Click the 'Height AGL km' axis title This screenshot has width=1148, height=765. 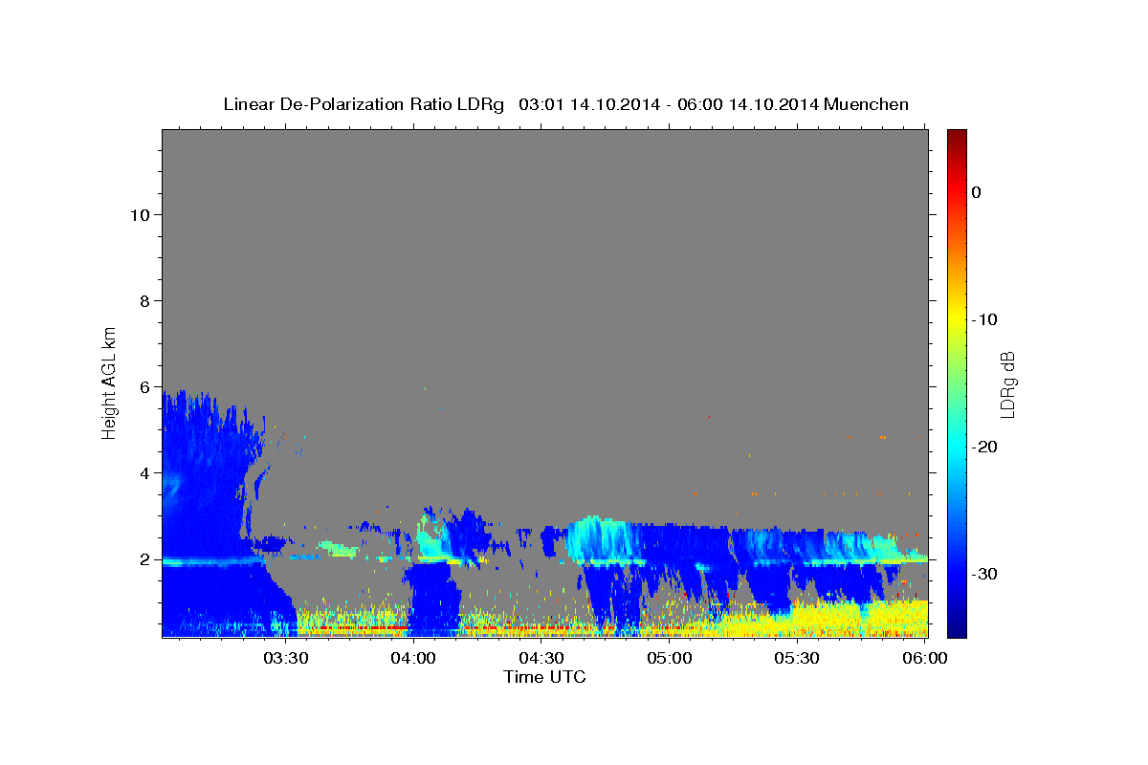click(109, 382)
